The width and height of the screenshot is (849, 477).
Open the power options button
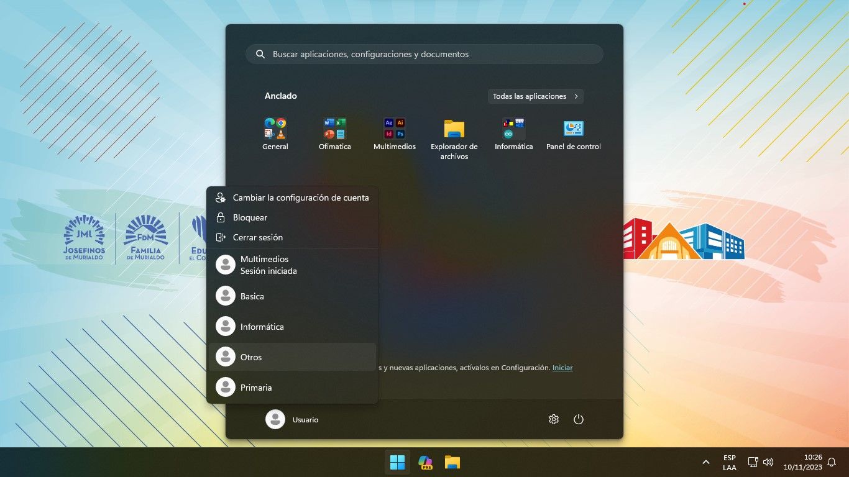579,419
